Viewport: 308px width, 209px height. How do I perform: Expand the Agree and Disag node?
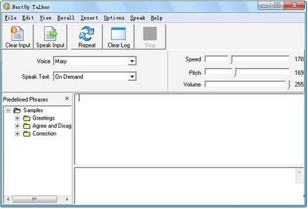(x=17, y=126)
